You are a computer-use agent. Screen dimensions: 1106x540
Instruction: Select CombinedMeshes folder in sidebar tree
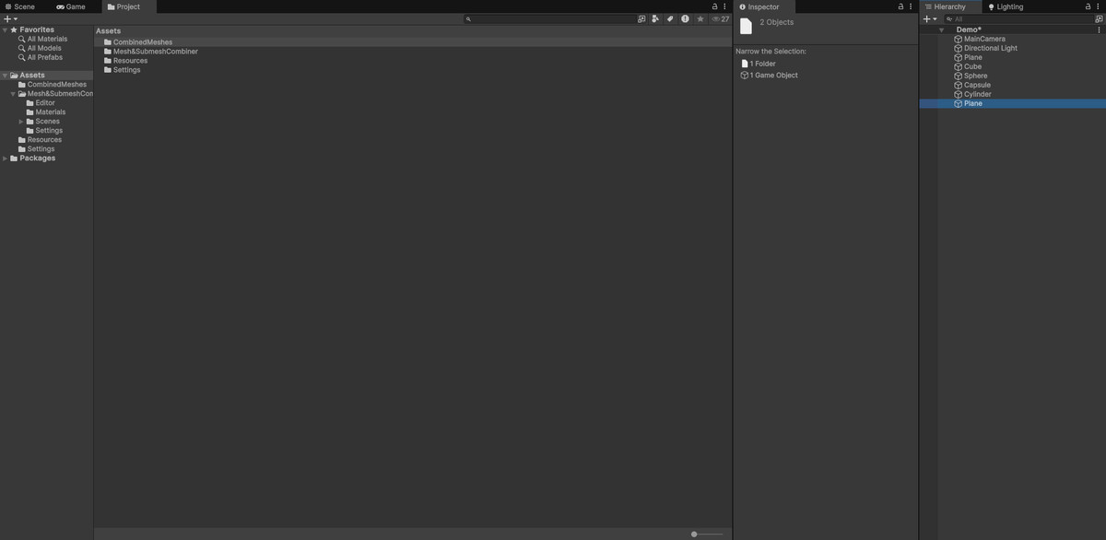point(57,85)
